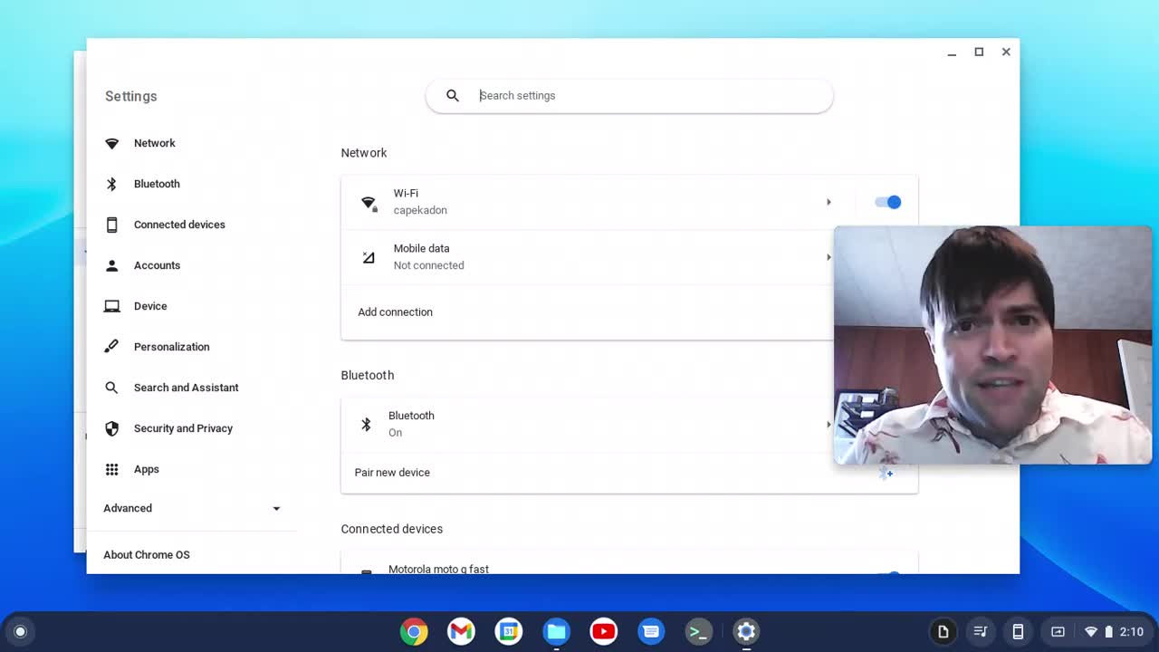The image size is (1159, 652).
Task: Click the Security and Privacy shield icon
Action: coord(112,428)
